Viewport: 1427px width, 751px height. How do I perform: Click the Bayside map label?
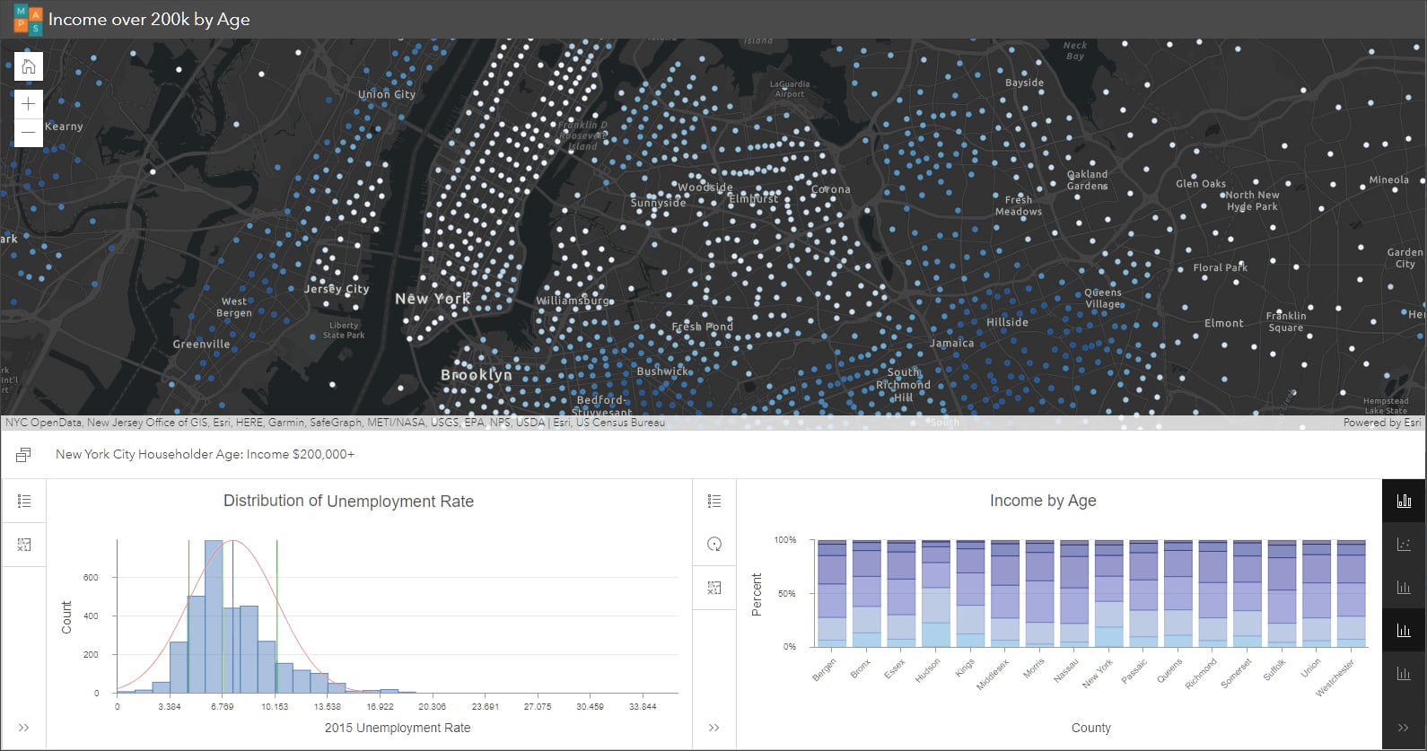(x=1025, y=83)
